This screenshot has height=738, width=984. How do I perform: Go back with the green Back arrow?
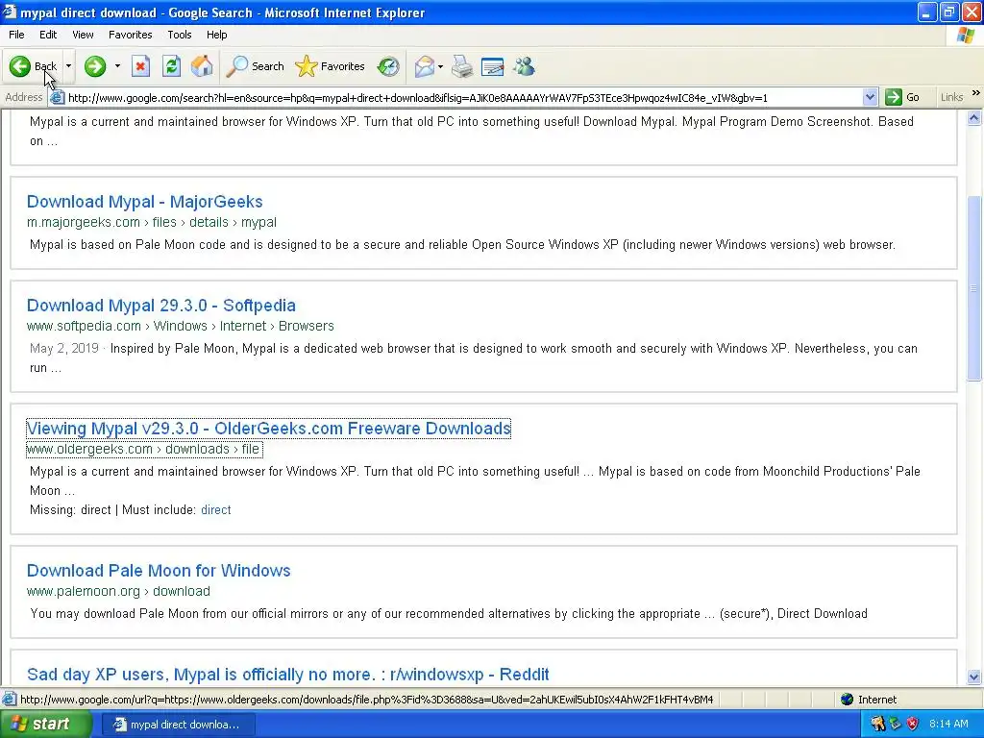point(33,66)
